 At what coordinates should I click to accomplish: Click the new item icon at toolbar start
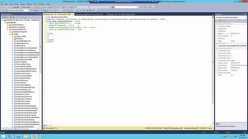click(3, 7)
